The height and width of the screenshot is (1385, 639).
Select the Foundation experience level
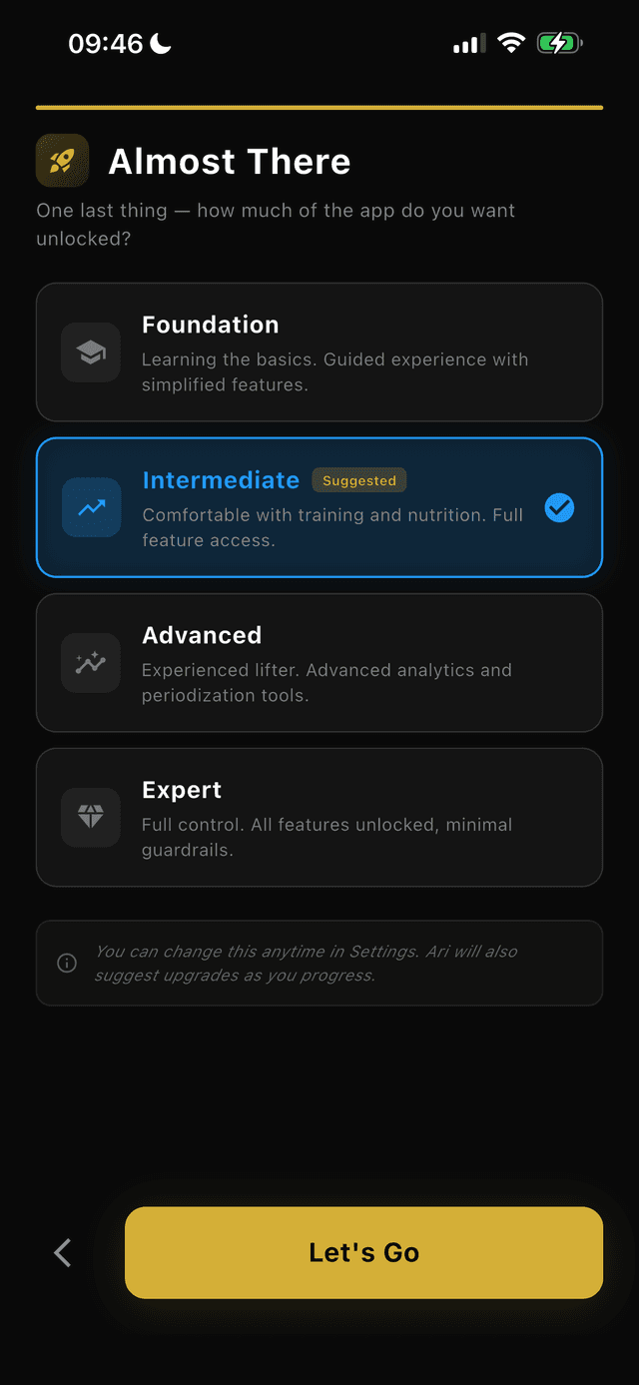pos(319,352)
